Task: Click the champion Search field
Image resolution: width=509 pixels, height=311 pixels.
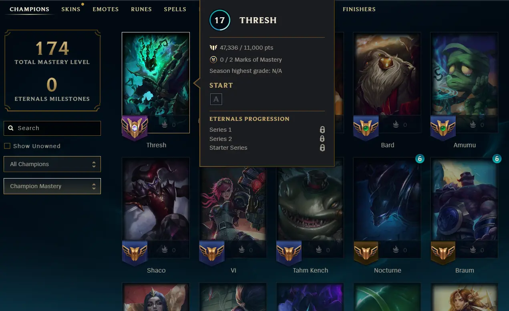Action: tap(52, 128)
